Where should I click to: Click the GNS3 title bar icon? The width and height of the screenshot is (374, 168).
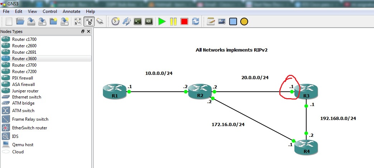click(x=3, y=4)
